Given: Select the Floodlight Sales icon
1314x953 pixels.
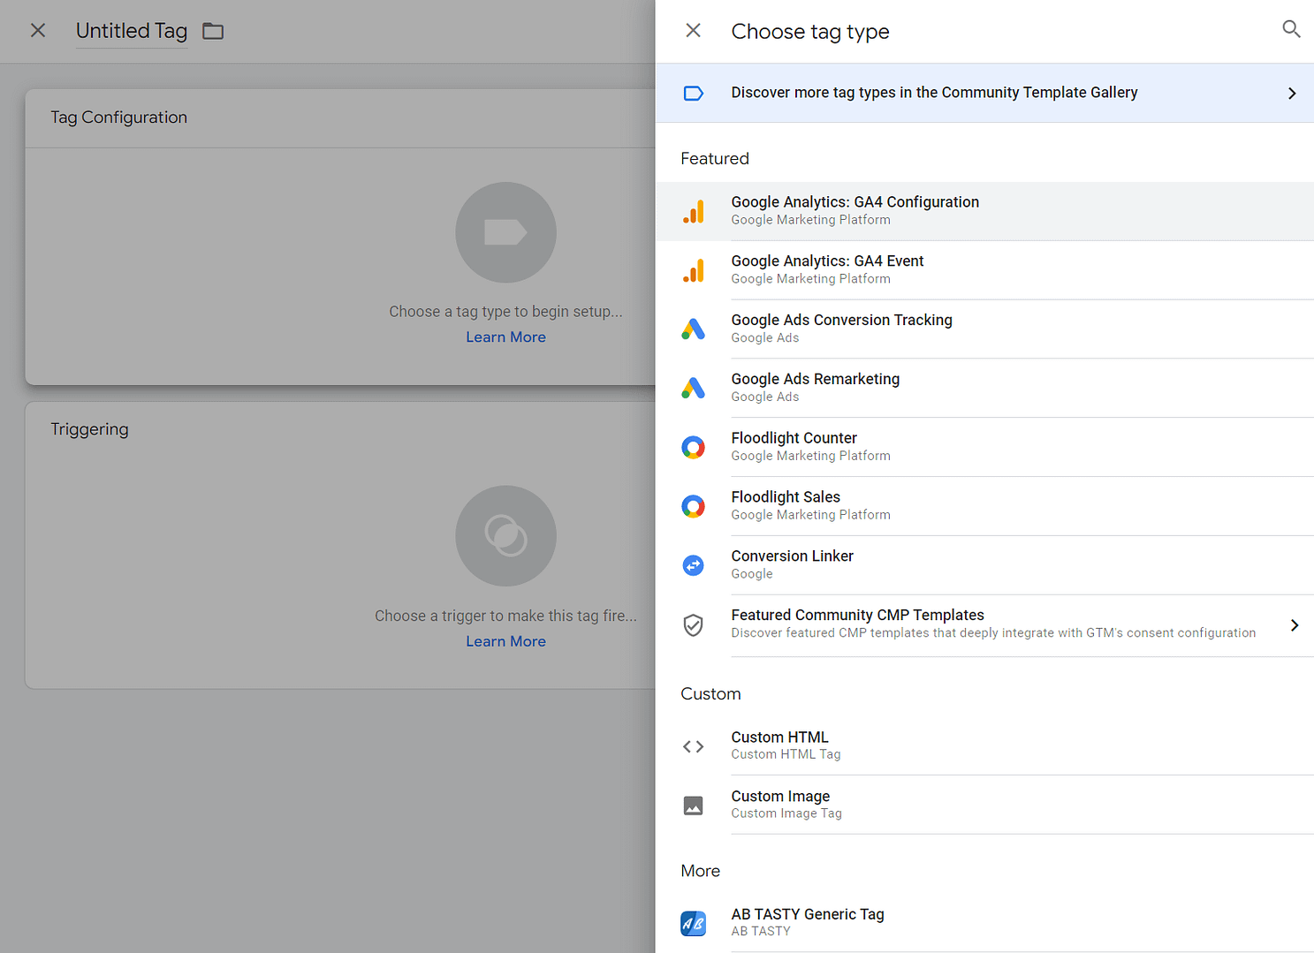Looking at the screenshot, I should click(x=694, y=506).
